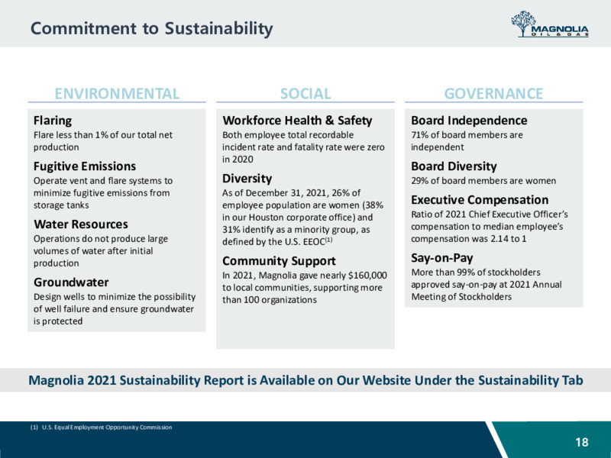This screenshot has width=611, height=458.
Task: Click text 'Operate vent and flare systems' paragraph
Action: tap(103, 193)
